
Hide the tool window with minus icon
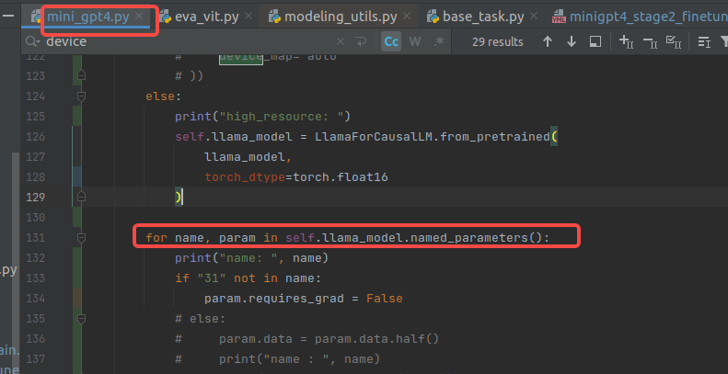coord(8,16)
